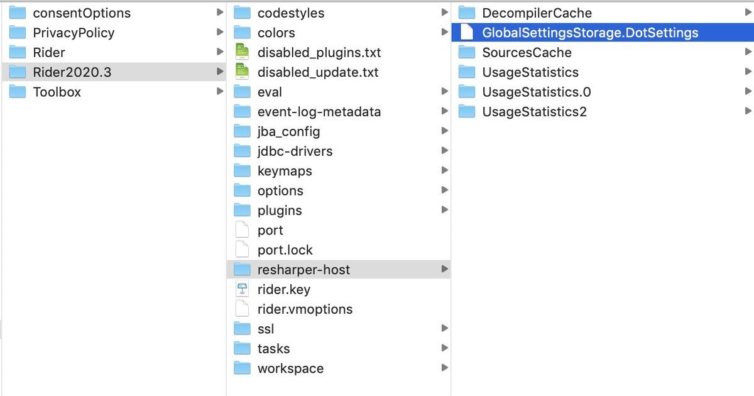Click the 'jba_config' folder name
Screen dimensions: 754x396
point(288,132)
